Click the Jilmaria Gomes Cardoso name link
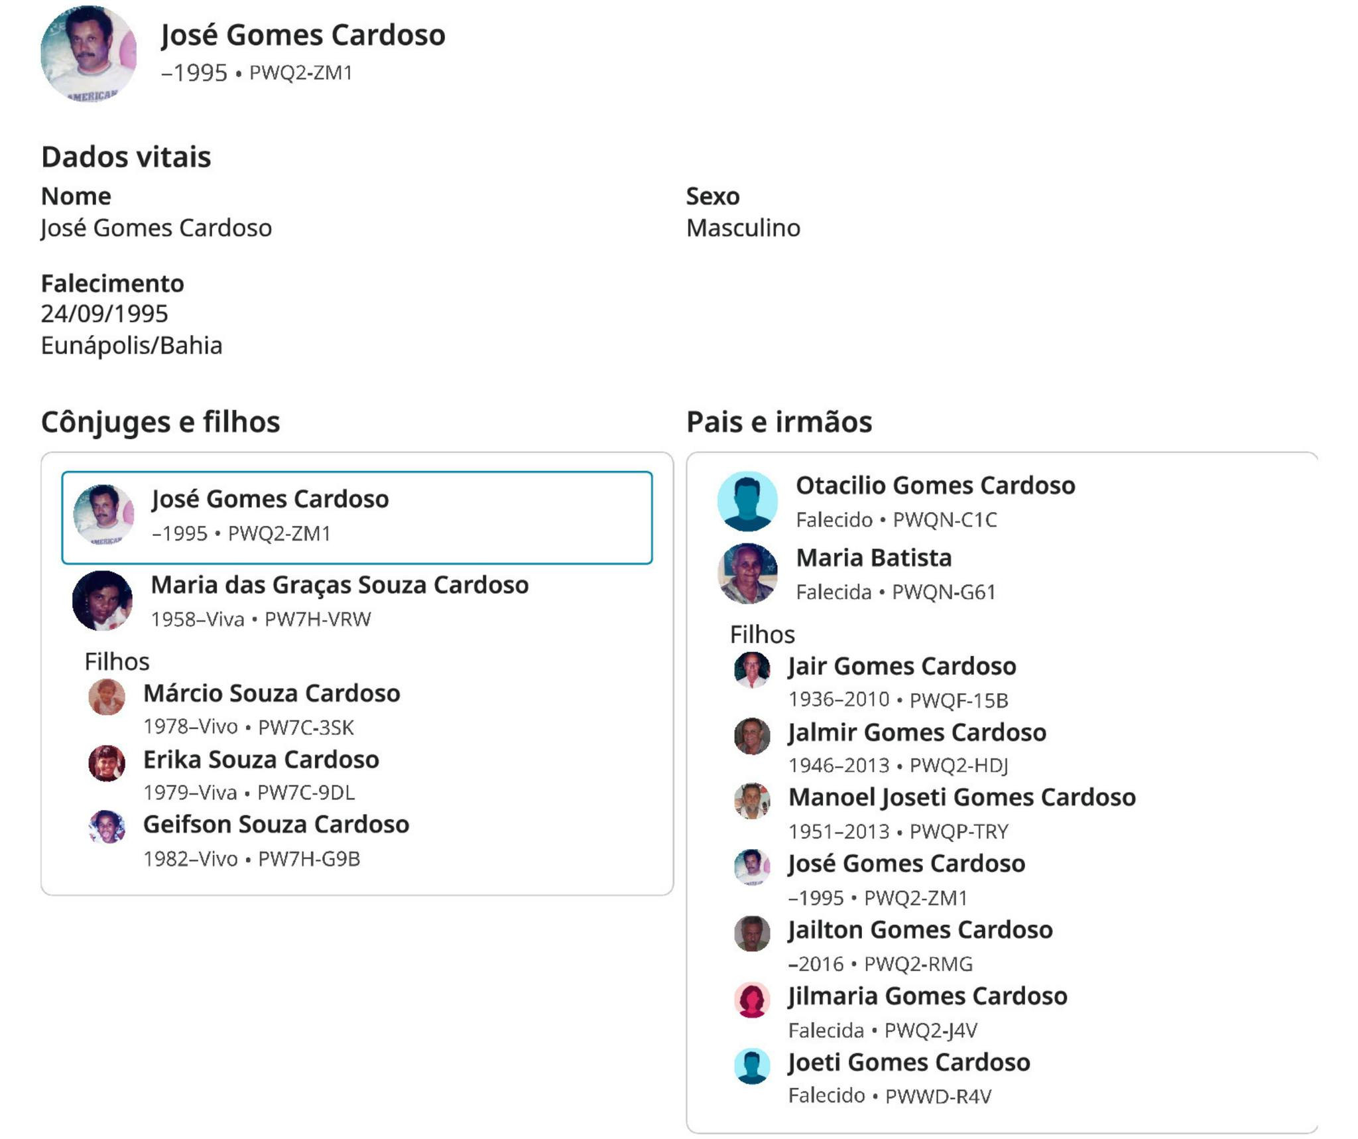The height and width of the screenshot is (1139, 1358). click(927, 996)
